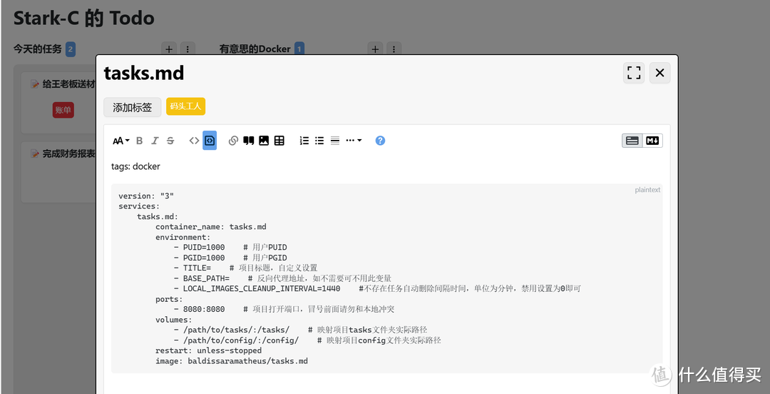Select the yellow 码头工人 tag
The width and height of the screenshot is (770, 394).
coord(185,106)
